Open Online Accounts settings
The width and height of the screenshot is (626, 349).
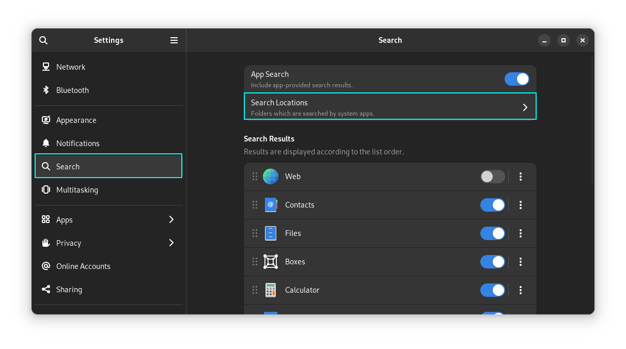tap(83, 266)
